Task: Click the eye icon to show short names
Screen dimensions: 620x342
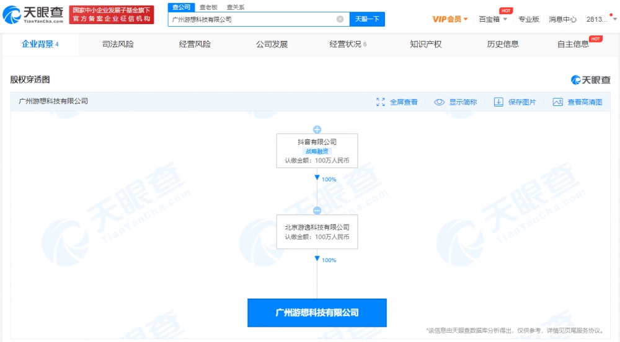Action: point(440,102)
